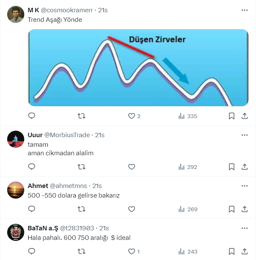This screenshot has height=260, width=256.
Task: Reply to the Uuur MorbiusTrade tweet
Action: pos(32,167)
